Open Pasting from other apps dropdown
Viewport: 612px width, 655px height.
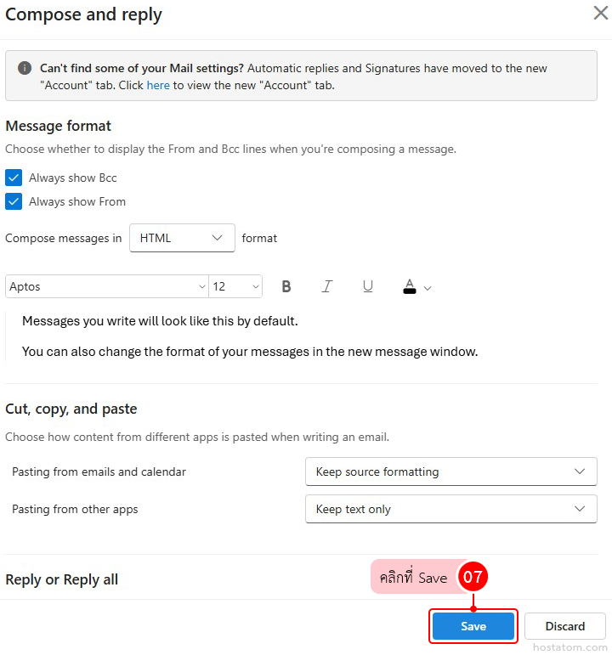click(x=451, y=509)
